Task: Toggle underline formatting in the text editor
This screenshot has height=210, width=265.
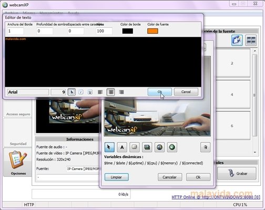Action: 90,92
